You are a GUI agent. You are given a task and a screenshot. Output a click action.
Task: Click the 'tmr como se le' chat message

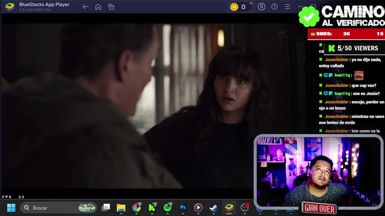coord(350,131)
